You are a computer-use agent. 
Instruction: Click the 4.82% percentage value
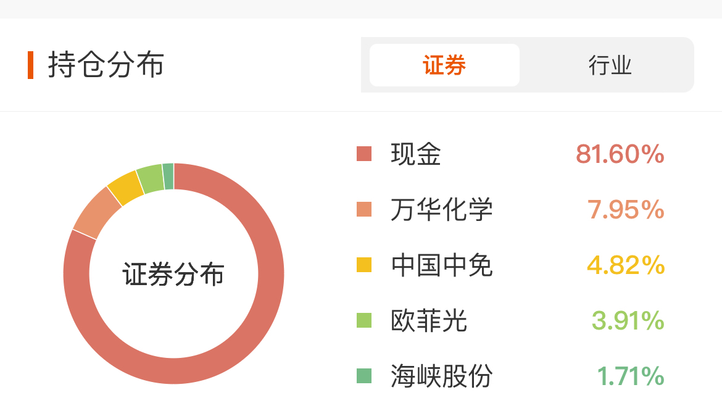pyautogui.click(x=625, y=265)
